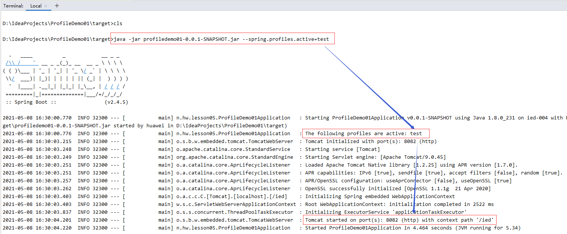Click logger name o.s.s.concurrent.ThreadPoolTaskExecutor
This screenshot has height=234, width=567.
coord(235,212)
